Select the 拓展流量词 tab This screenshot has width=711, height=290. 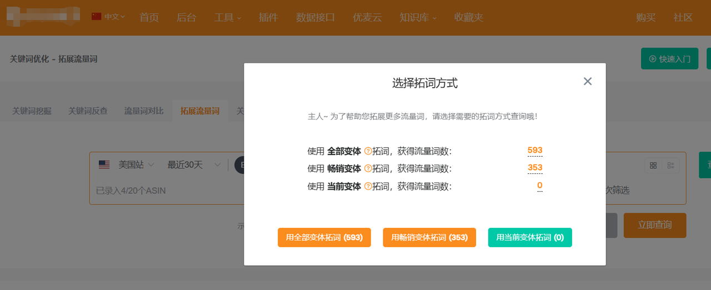[200, 111]
